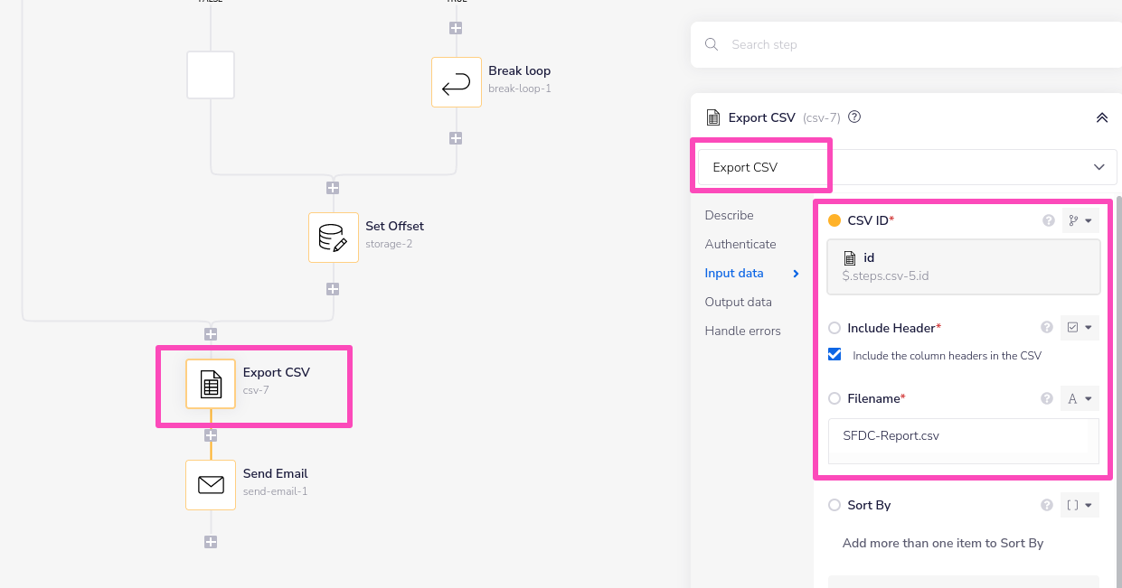Select the Break loop step icon
The width and height of the screenshot is (1122, 588).
[457, 82]
